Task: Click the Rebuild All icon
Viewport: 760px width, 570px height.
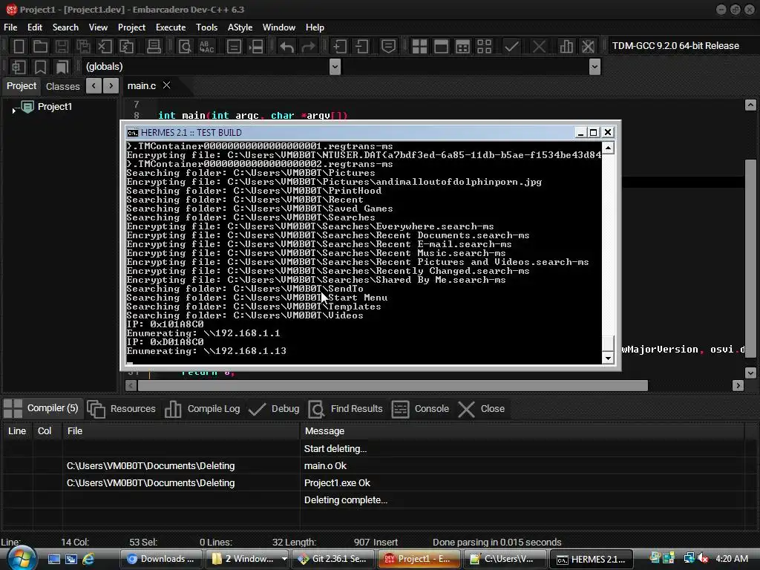Action: point(484,47)
